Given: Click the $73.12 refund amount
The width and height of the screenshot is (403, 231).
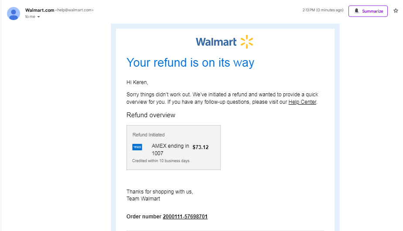Looking at the screenshot, I should [x=201, y=147].
